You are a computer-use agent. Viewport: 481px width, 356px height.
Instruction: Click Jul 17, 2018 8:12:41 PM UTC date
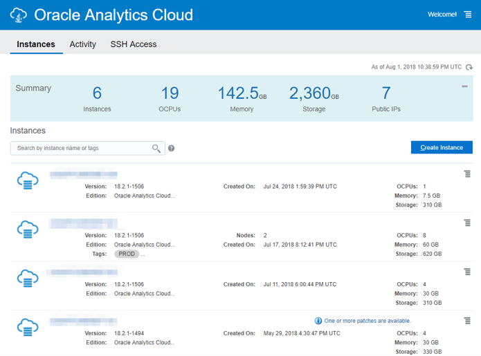point(300,245)
